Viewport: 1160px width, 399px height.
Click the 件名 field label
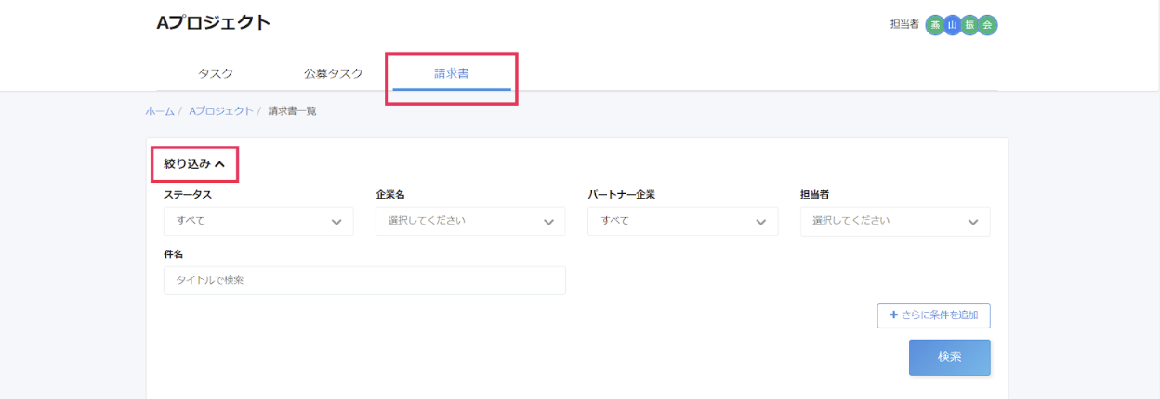tap(173, 253)
